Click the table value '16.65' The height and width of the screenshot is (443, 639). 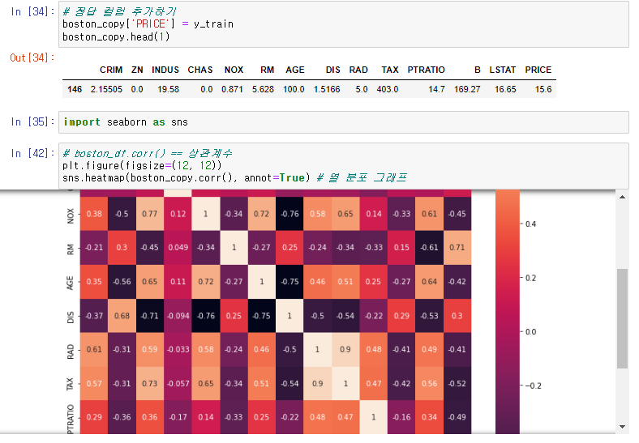pyautogui.click(x=505, y=90)
